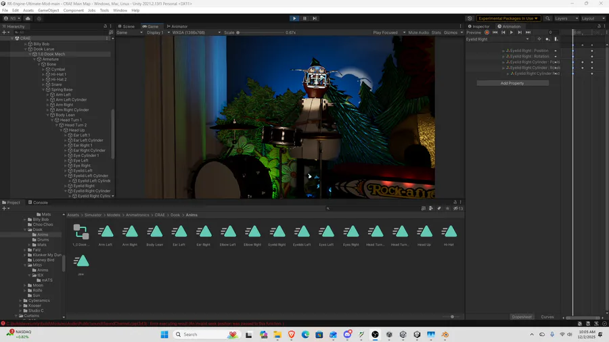Open the Eyelid Right clip dropdown
Image resolution: width=609 pixels, height=342 pixels.
[x=498, y=39]
